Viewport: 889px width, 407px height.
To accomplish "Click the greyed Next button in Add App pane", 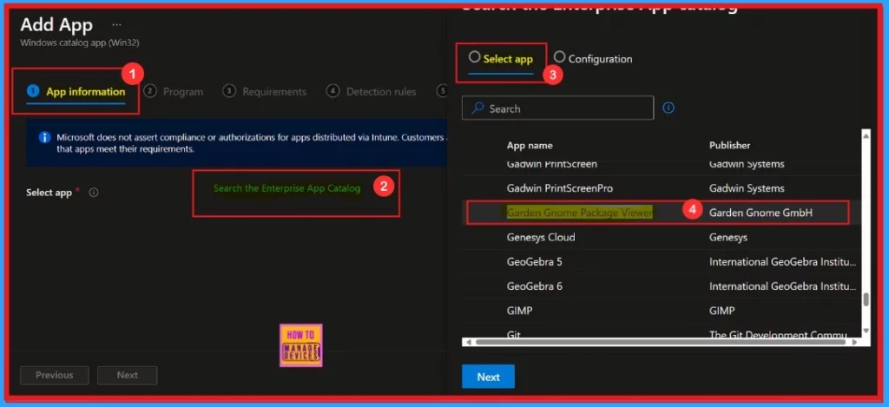I will pos(127,375).
